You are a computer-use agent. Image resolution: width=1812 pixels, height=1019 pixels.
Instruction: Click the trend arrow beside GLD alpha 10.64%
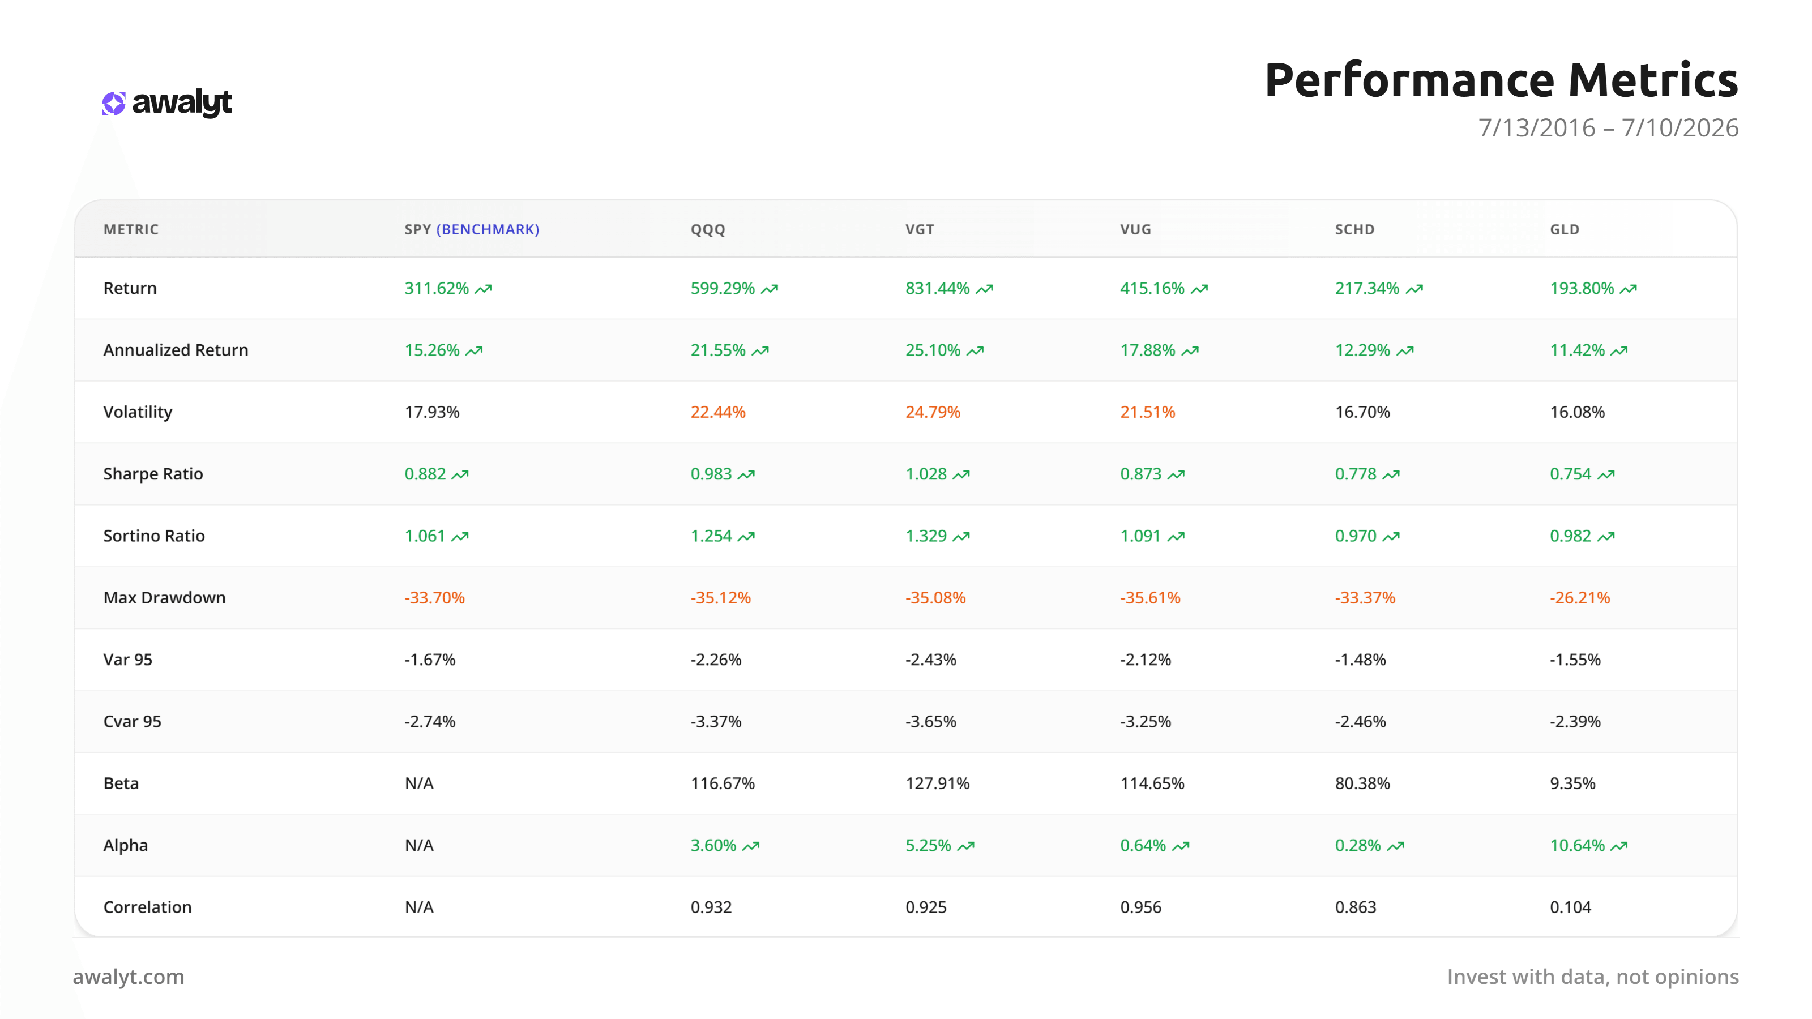(1619, 846)
